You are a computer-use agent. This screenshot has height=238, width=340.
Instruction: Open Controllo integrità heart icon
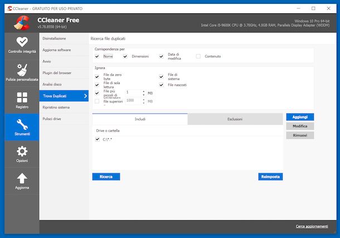pos(21,43)
